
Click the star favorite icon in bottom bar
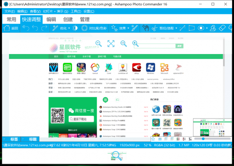tap(153, 139)
